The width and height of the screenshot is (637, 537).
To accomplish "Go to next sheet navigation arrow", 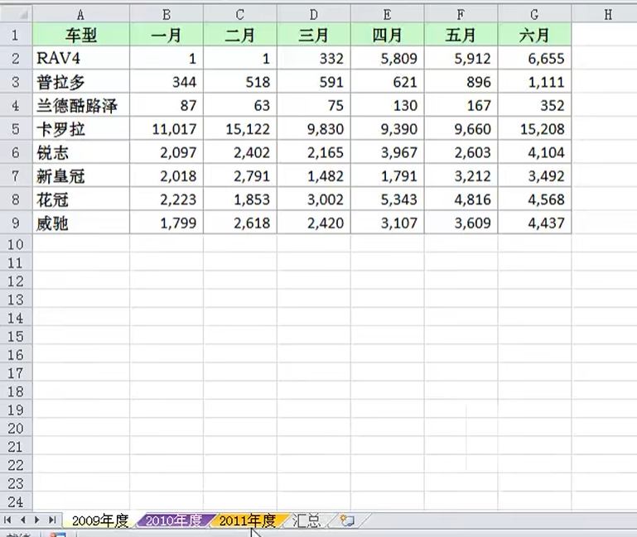I will (37, 520).
